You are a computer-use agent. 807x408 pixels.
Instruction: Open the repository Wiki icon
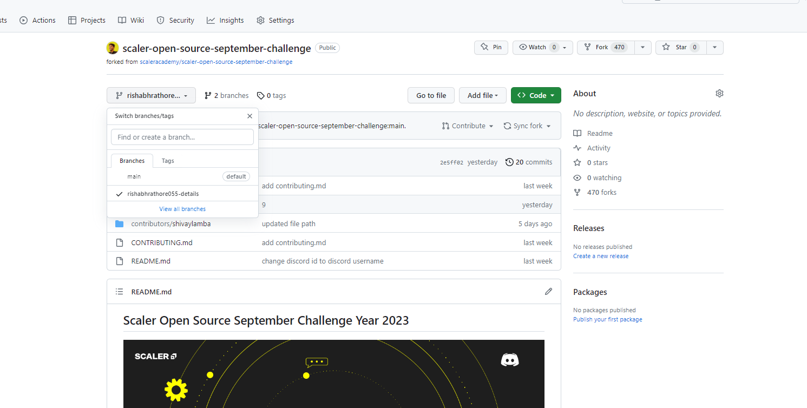pos(122,20)
